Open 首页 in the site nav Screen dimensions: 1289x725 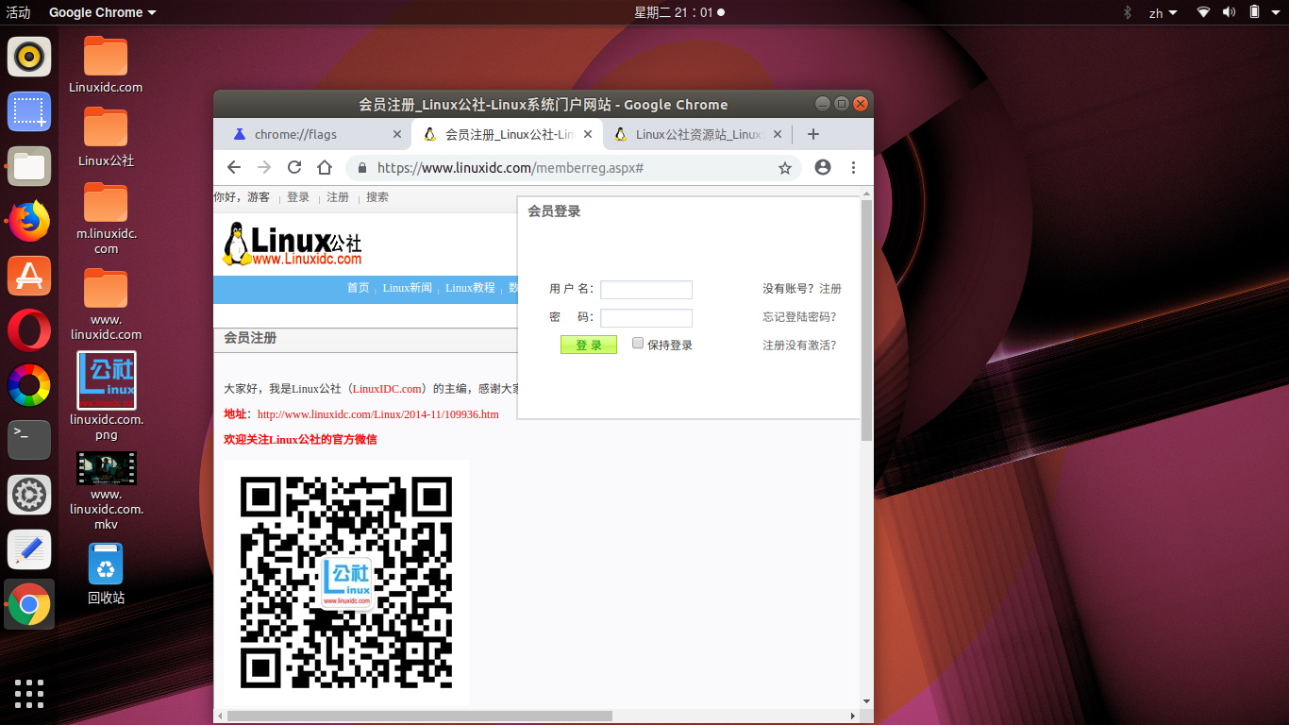coord(358,288)
